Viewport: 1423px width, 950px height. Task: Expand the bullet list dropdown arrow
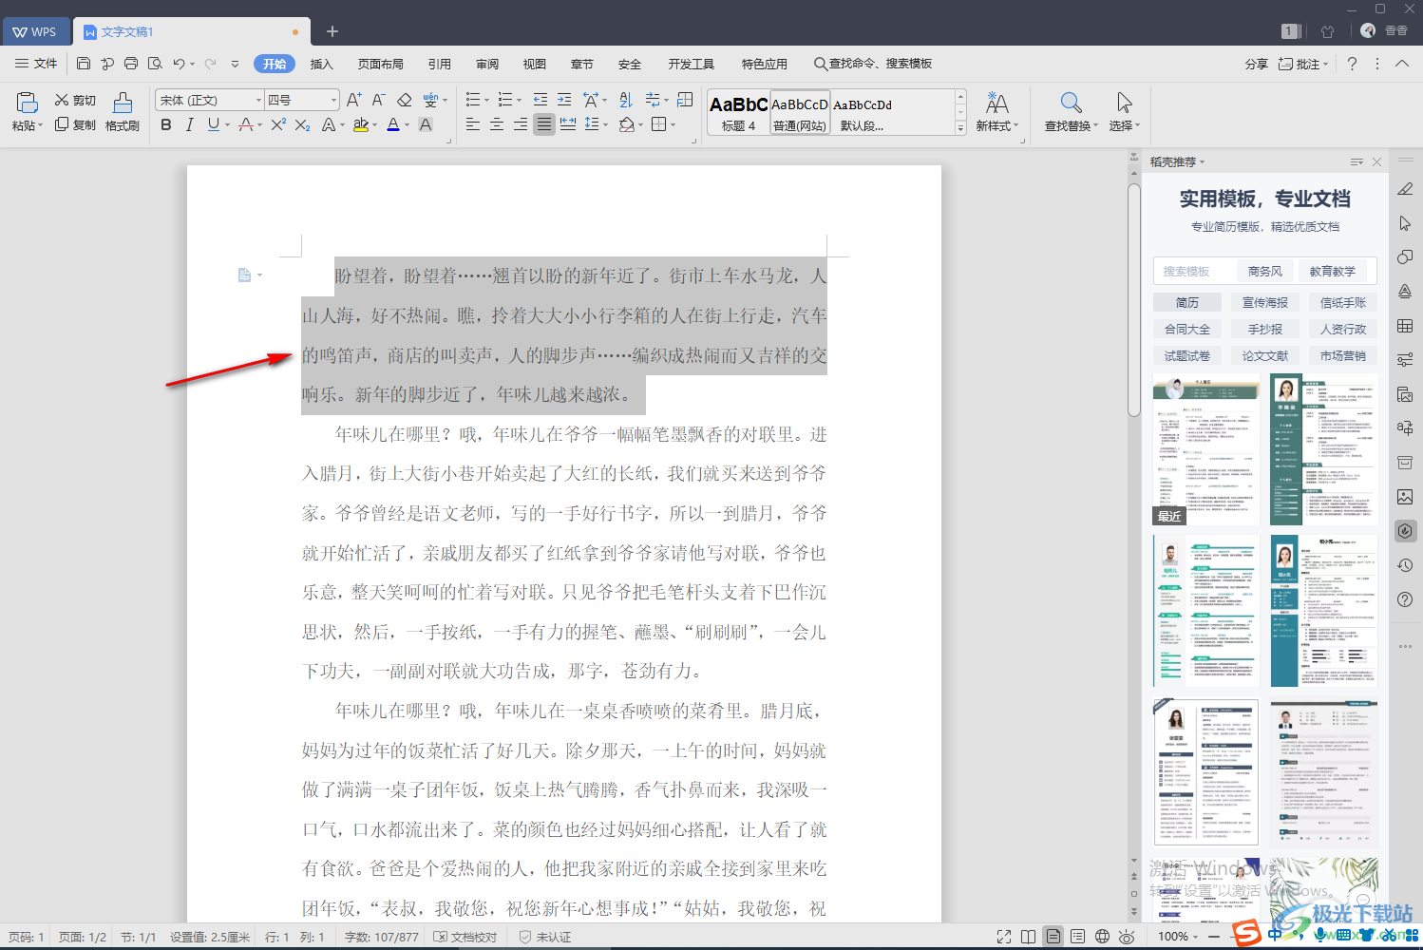487,101
